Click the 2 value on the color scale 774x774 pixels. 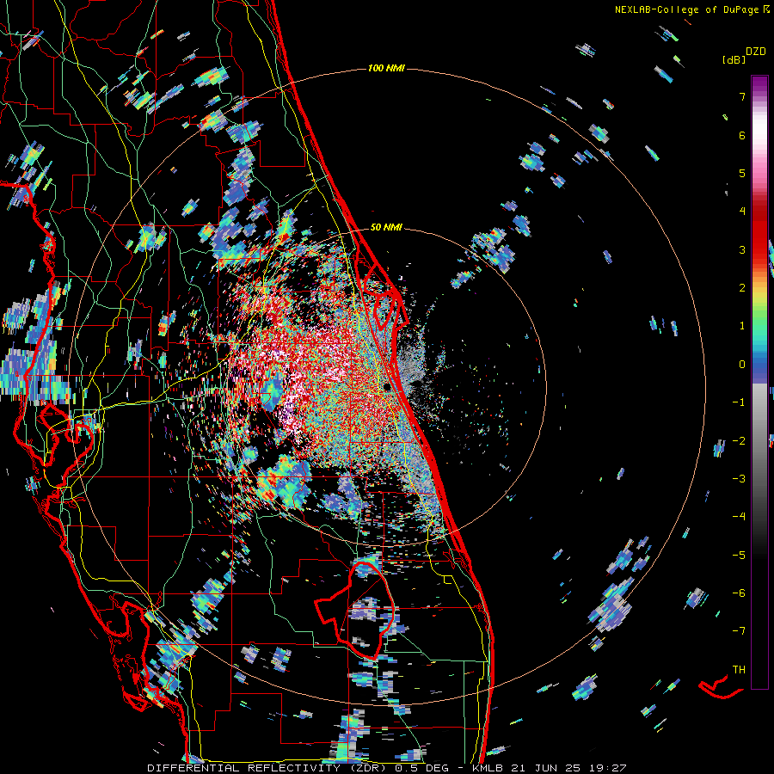tap(742, 288)
